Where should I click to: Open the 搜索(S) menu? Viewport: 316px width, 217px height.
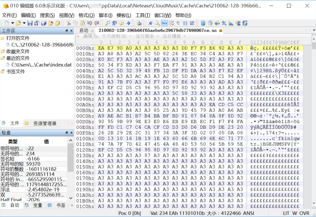tap(47, 15)
